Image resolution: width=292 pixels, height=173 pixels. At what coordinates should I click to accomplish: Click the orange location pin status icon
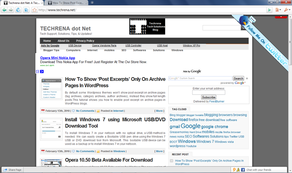point(234,170)
